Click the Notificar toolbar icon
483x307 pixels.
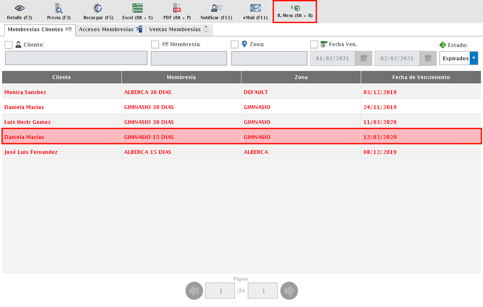[216, 8]
